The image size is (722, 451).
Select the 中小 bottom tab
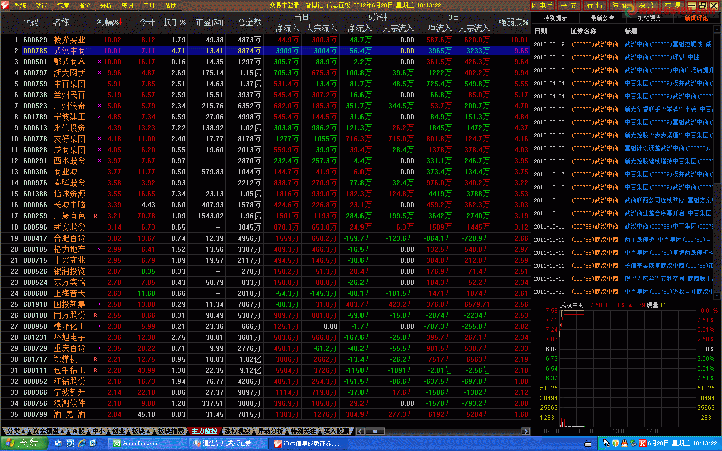pyautogui.click(x=99, y=431)
